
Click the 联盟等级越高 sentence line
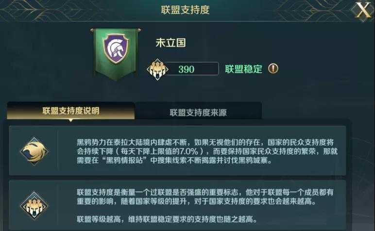pos(167,219)
